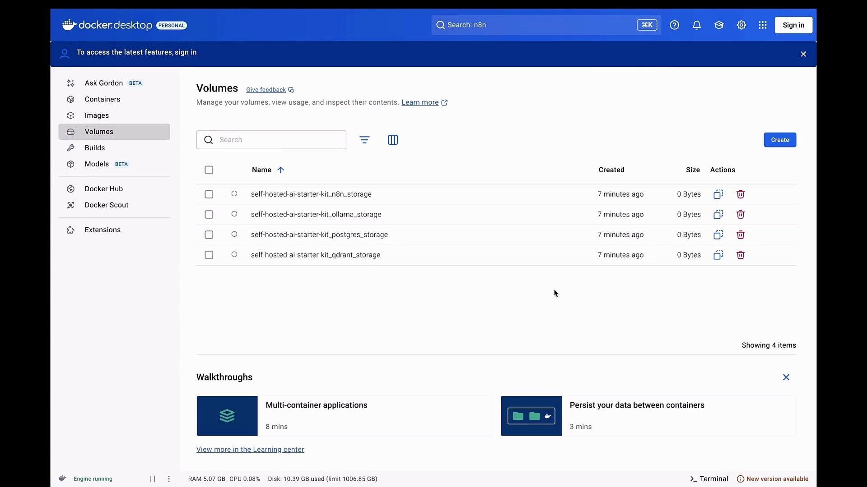This screenshot has width=867, height=487.
Task: Open self-hosted-ai-starter-kit_qdrant_storage volume name
Action: click(x=316, y=255)
